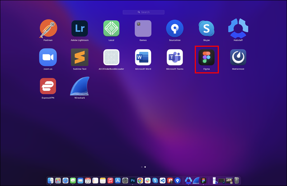Open Calendar in the Dock
287x186 pixels.
tap(88, 181)
